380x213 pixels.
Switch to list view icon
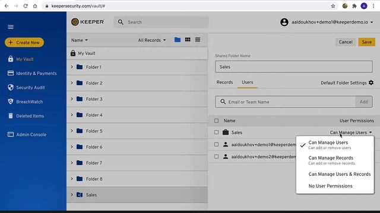tap(198, 40)
